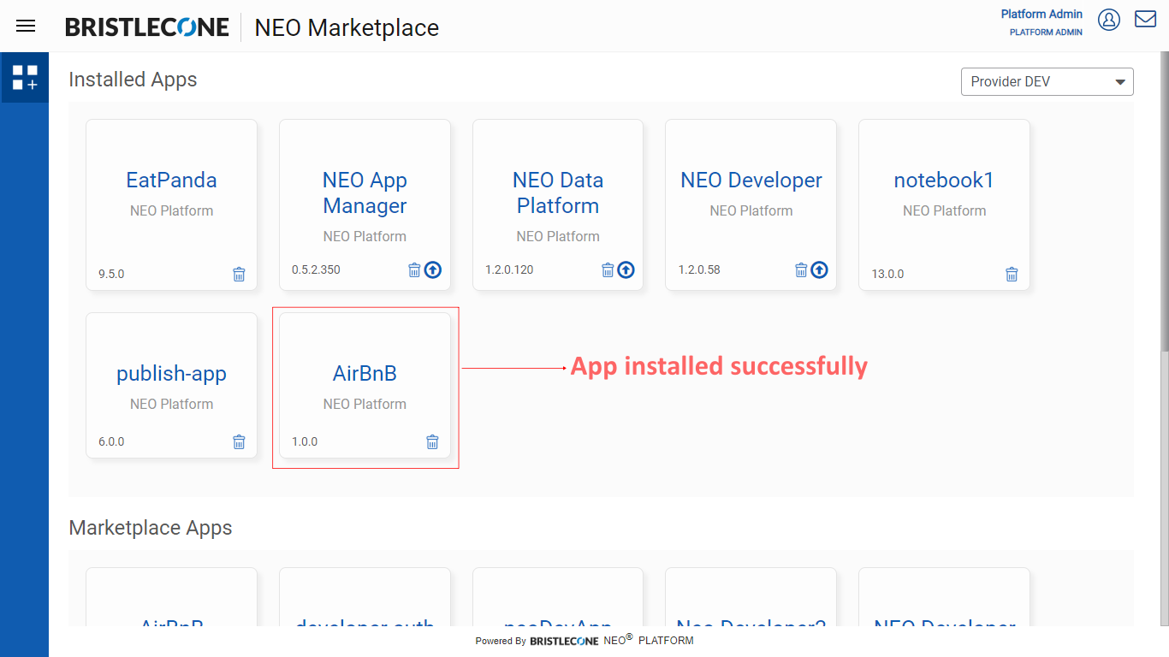Delete NEO Developer via trash icon
1169x657 pixels.
[801, 269]
